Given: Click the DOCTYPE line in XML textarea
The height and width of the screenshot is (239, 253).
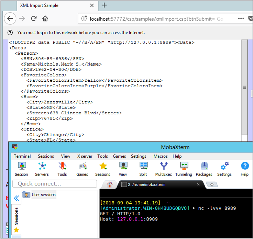Looking at the screenshot, I should (x=102, y=43).
